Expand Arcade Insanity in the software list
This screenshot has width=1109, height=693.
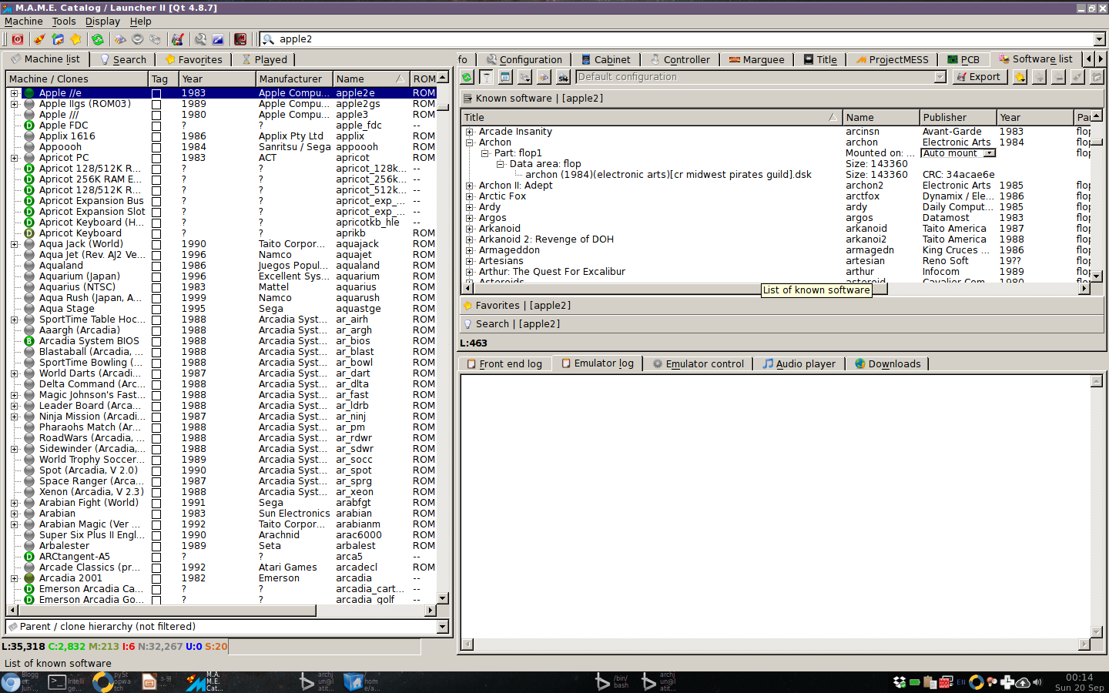tap(469, 132)
